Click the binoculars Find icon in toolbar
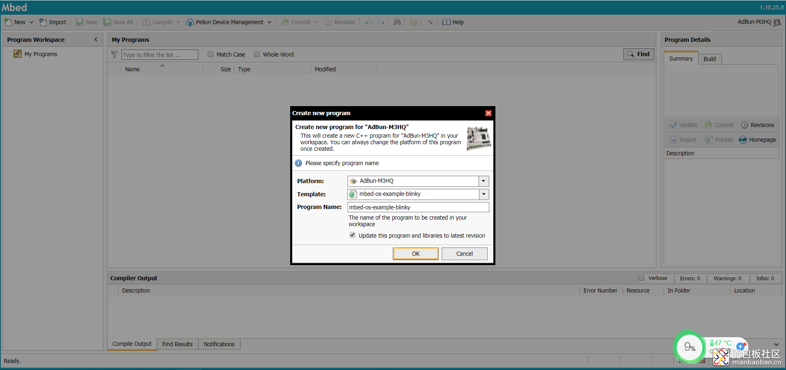The height and width of the screenshot is (370, 786). click(397, 22)
